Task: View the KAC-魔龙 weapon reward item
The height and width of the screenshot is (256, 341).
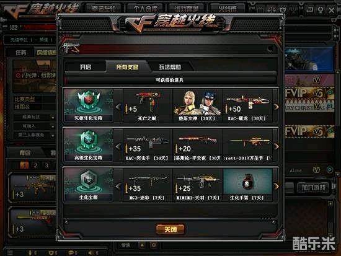Action: coord(247,106)
